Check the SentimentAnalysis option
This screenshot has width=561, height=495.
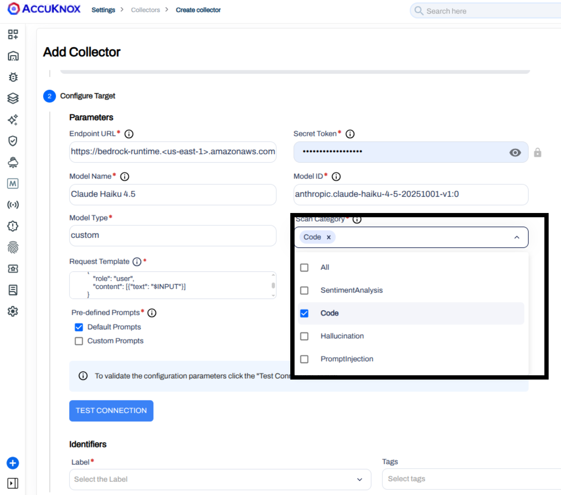(x=304, y=291)
